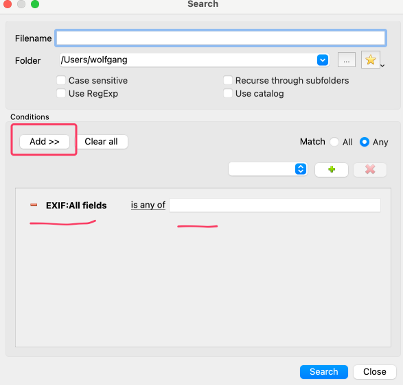Click the red X delete-preset icon
The height and width of the screenshot is (385, 403).
(x=370, y=169)
